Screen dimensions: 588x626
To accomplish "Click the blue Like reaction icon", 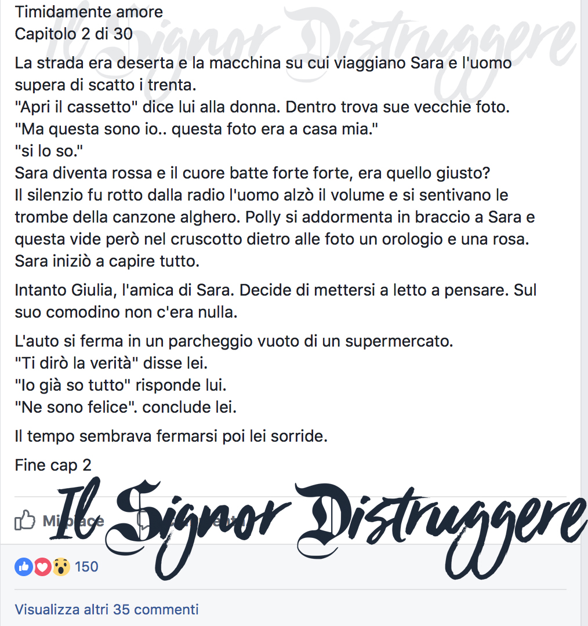I will [24, 567].
